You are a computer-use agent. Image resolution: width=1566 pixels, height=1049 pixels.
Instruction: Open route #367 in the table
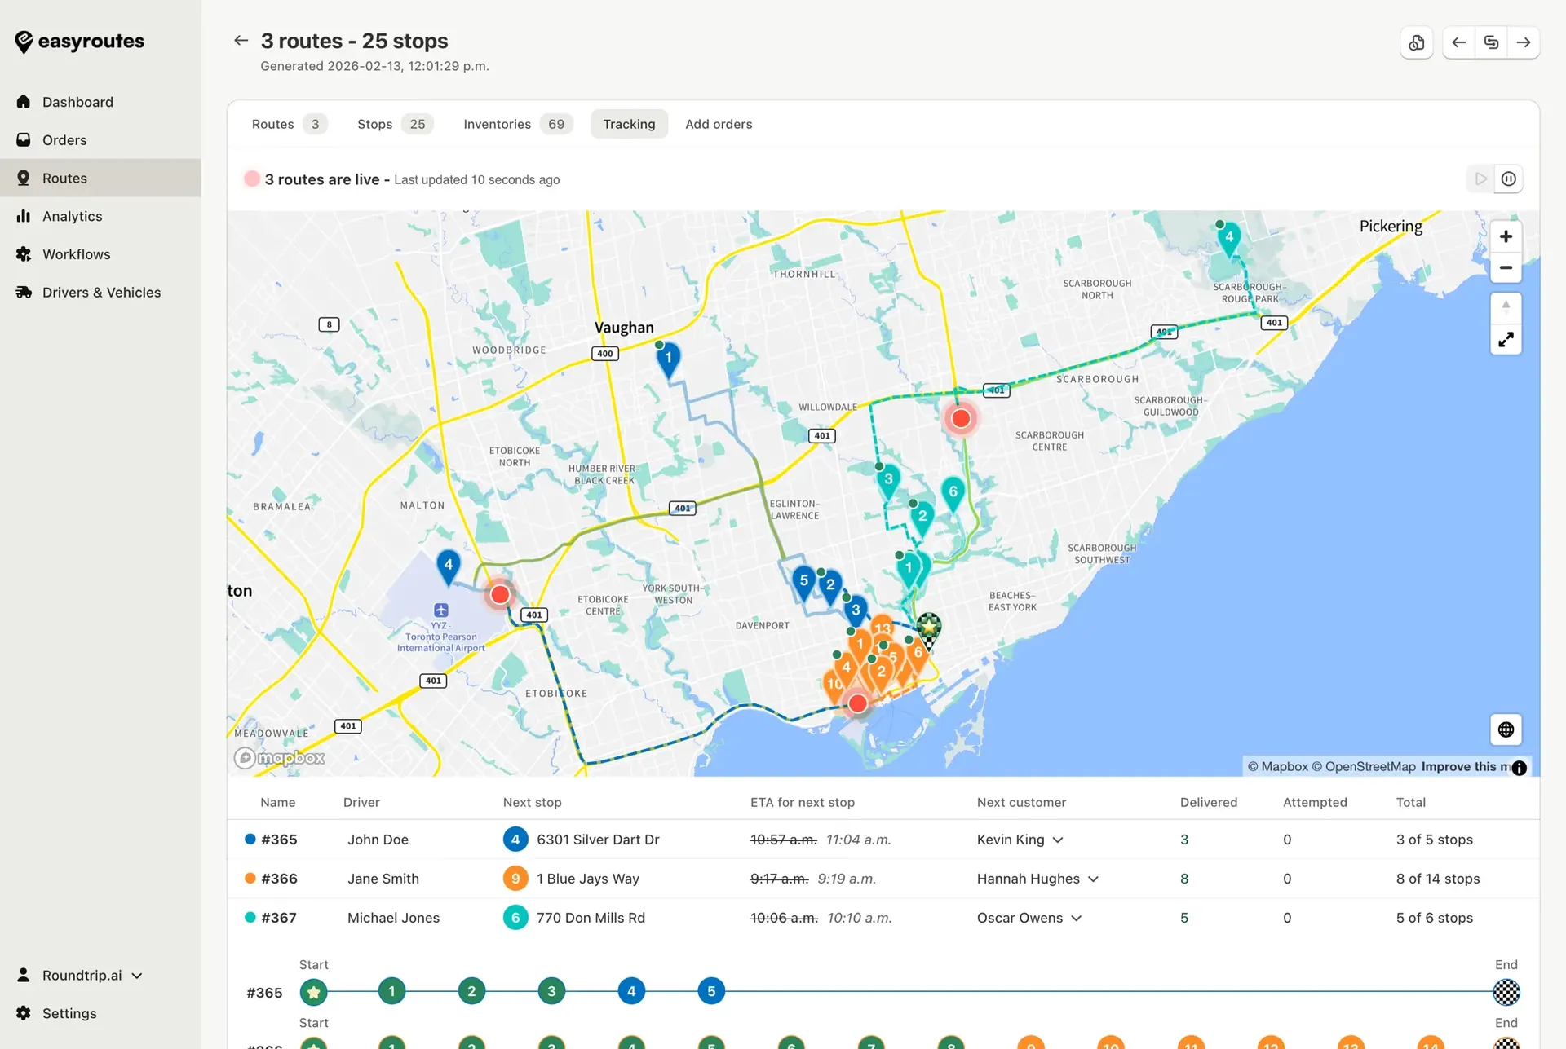click(279, 918)
